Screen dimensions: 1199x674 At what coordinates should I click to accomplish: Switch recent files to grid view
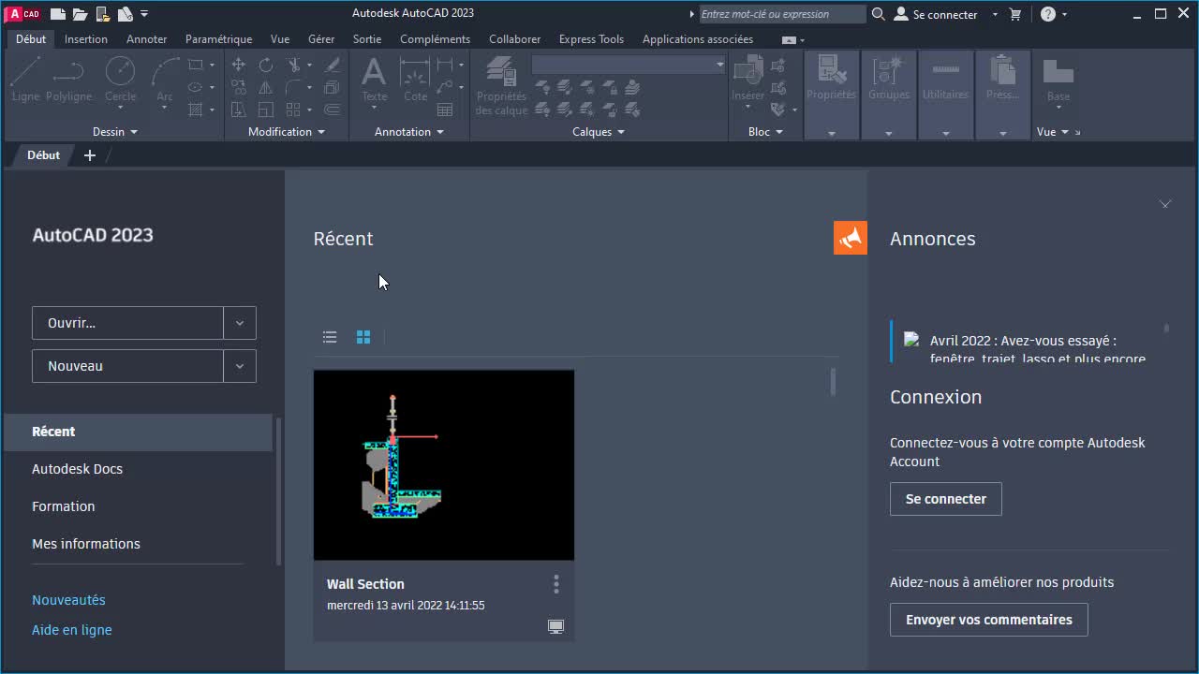coord(363,337)
